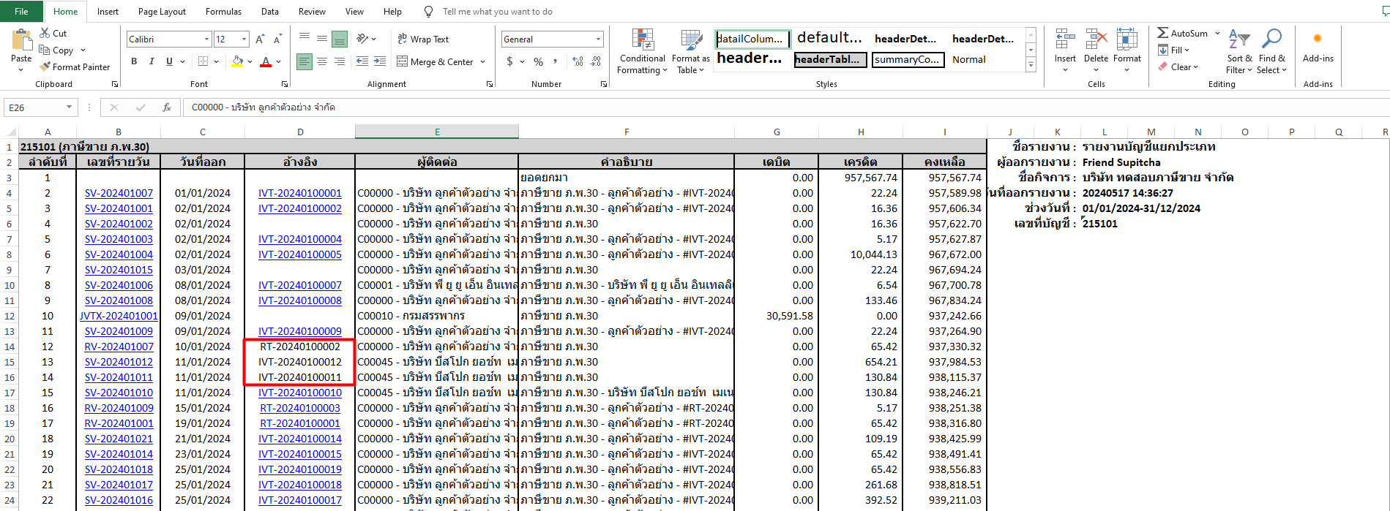Click the Paste clipboard icon
Image resolution: width=1390 pixels, height=511 pixels.
[21, 41]
